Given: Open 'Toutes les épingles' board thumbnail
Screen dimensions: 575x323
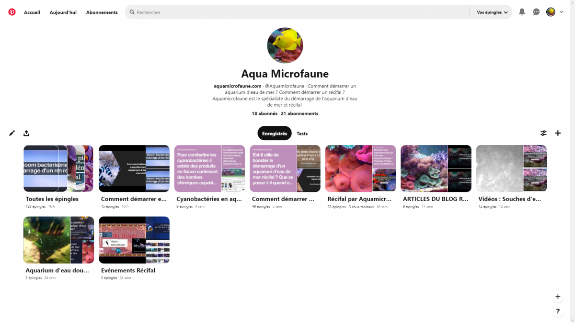Looking at the screenshot, I should [x=58, y=168].
